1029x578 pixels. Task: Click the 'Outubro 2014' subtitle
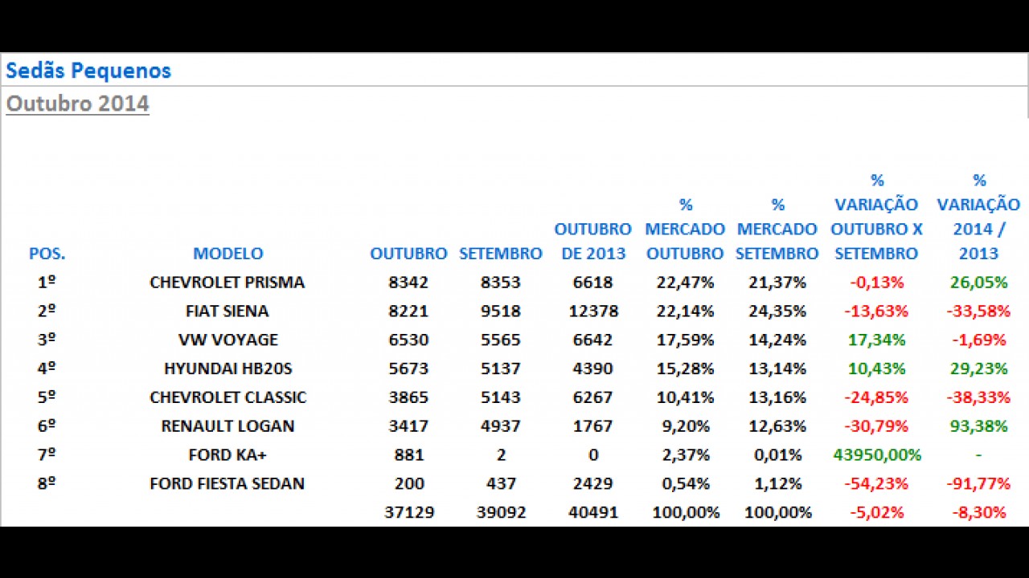(x=77, y=104)
